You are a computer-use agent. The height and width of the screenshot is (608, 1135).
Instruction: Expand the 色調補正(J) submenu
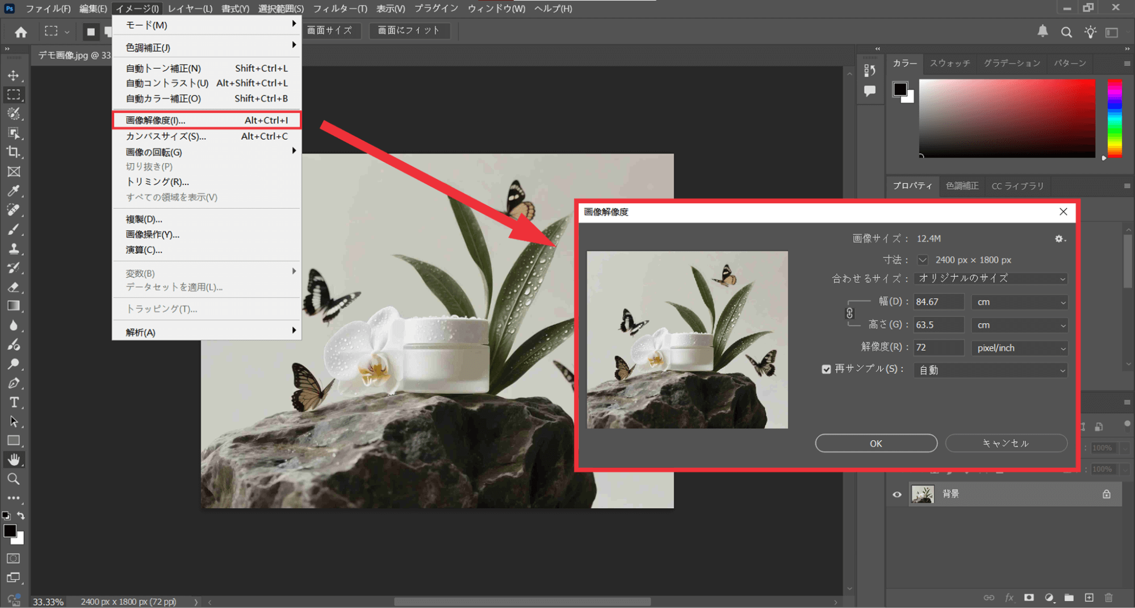coord(207,48)
